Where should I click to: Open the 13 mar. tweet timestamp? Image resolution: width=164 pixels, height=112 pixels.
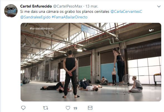pos(92,6)
